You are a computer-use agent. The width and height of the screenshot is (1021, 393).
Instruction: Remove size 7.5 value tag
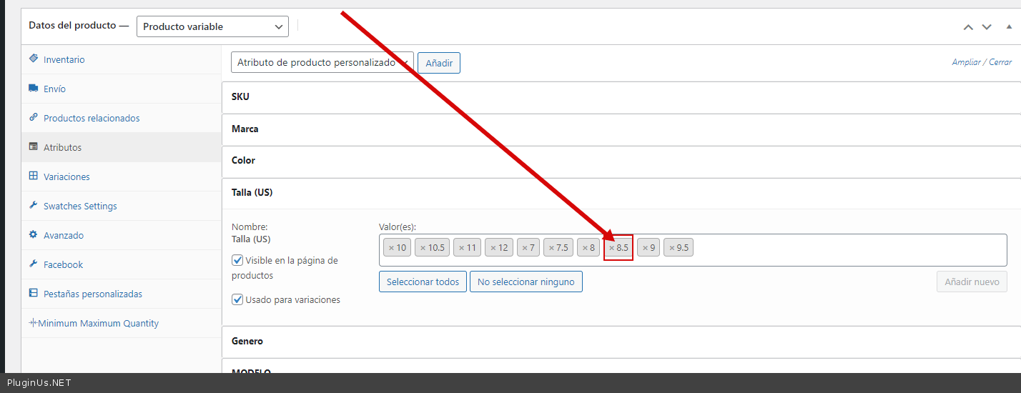(x=551, y=248)
